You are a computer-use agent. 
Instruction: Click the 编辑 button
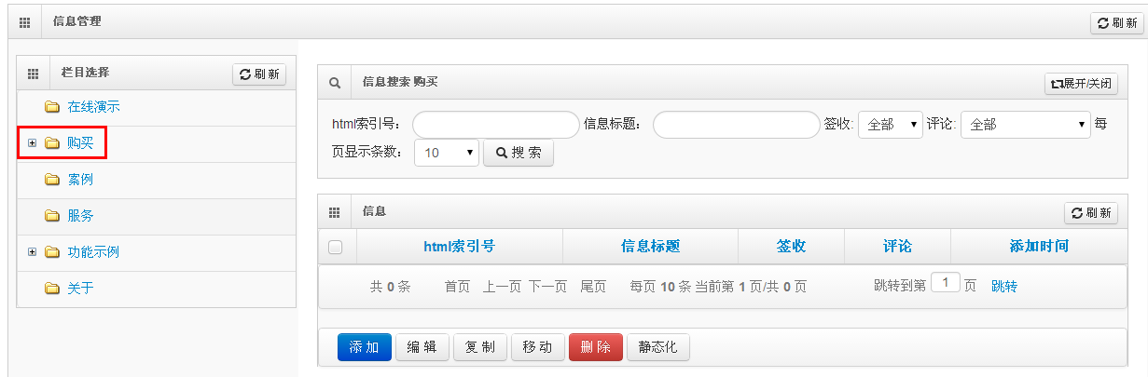[x=422, y=347]
